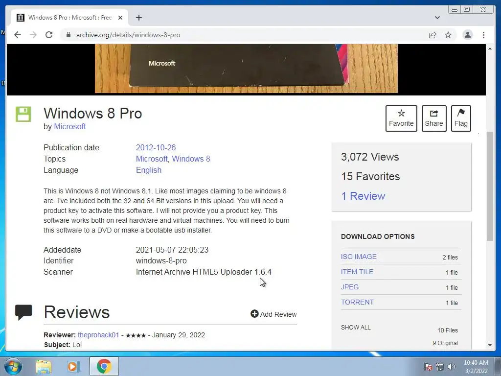The image size is (501, 376).
Task: Download the ISO IMAGE files
Action: 359,257
